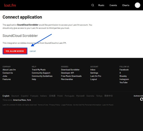
Task: Open Legal Policies link
Action: point(67,105)
